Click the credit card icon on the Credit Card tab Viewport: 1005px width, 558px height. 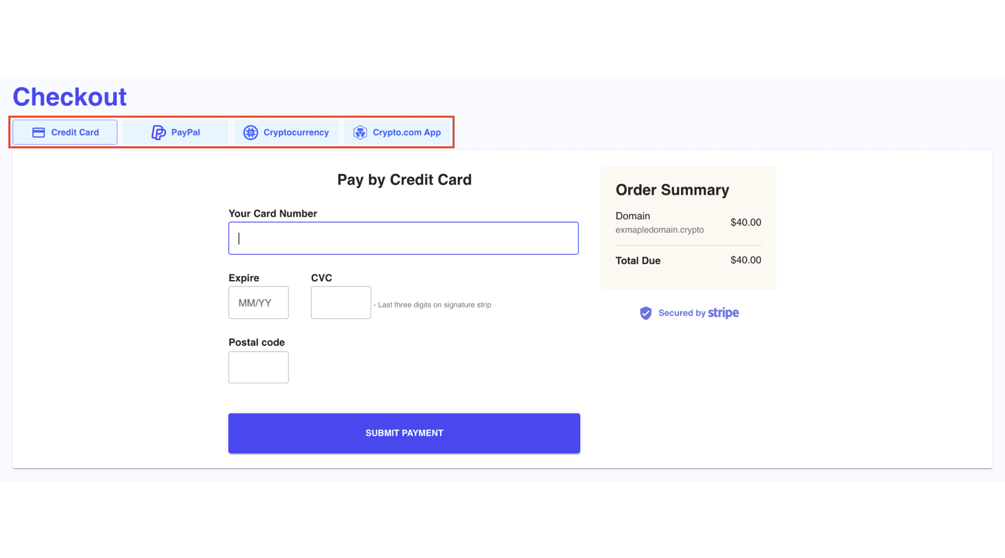click(38, 132)
